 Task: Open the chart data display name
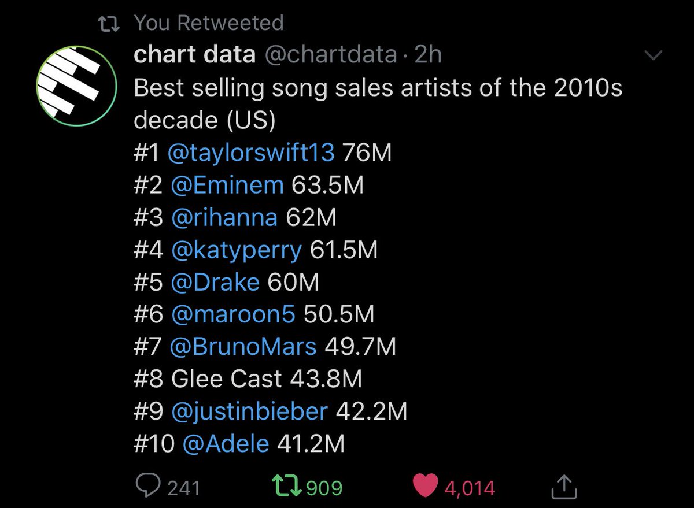pyautogui.click(x=195, y=55)
